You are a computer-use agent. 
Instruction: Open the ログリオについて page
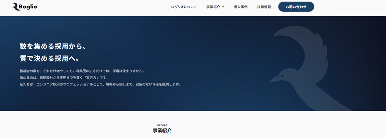[184, 7]
